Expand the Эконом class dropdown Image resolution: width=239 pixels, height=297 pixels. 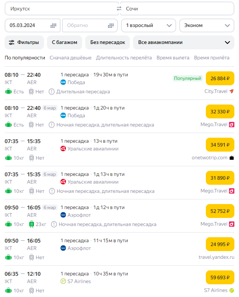207,25
